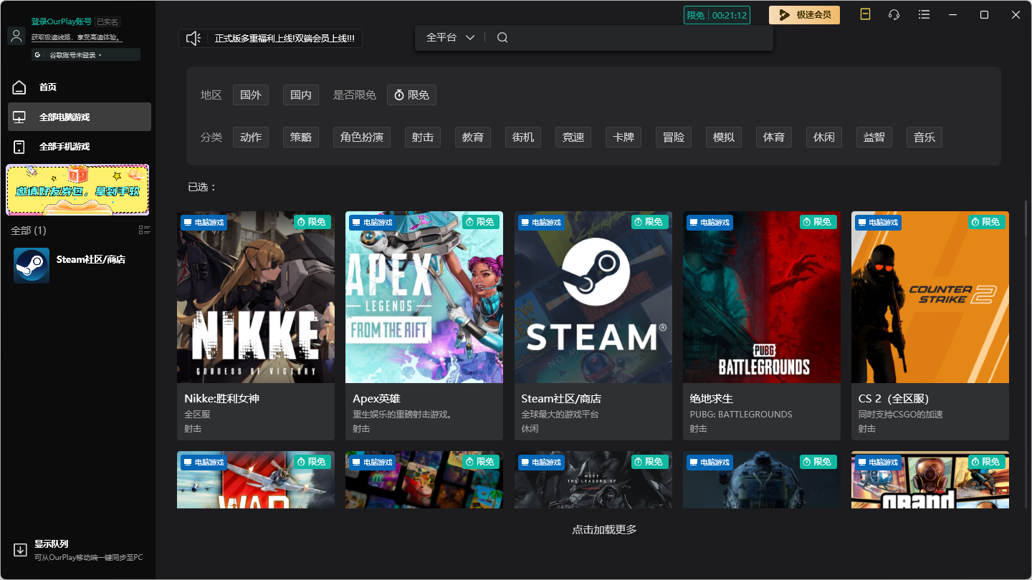1032x580 pixels.
Task: Filter category by 角色扮演
Action: tap(362, 137)
